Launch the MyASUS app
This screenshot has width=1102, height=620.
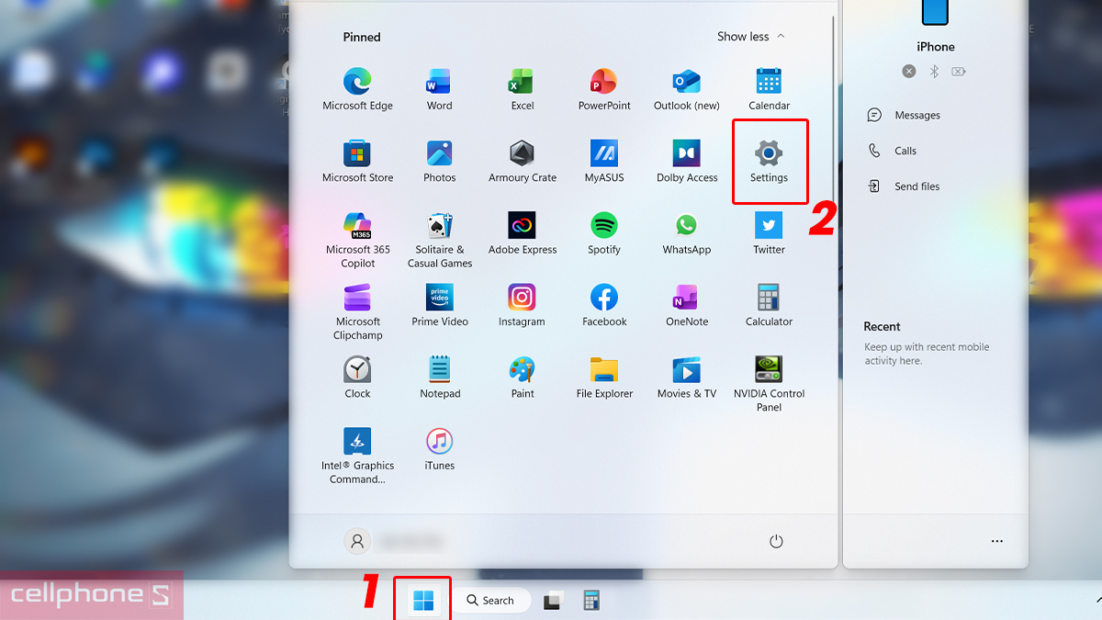[604, 163]
